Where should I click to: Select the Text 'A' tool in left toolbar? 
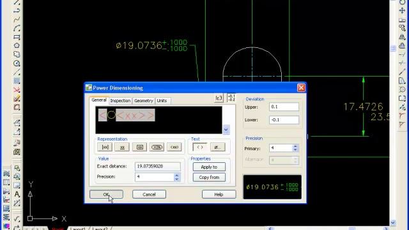point(17,194)
